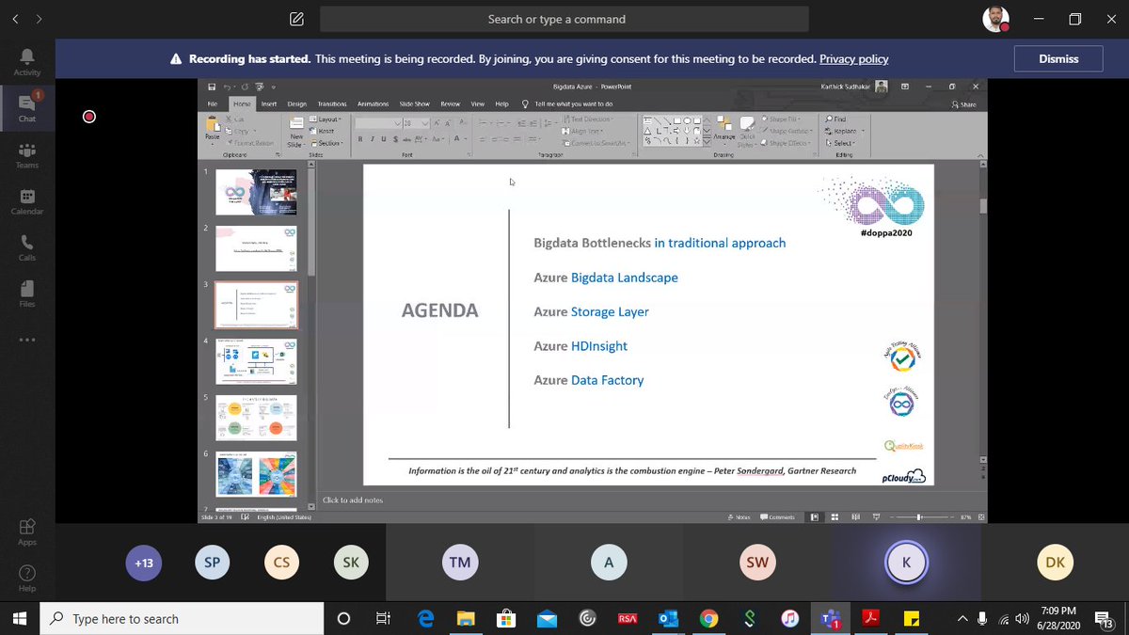Click the 'Click to add notes' area

(x=353, y=500)
